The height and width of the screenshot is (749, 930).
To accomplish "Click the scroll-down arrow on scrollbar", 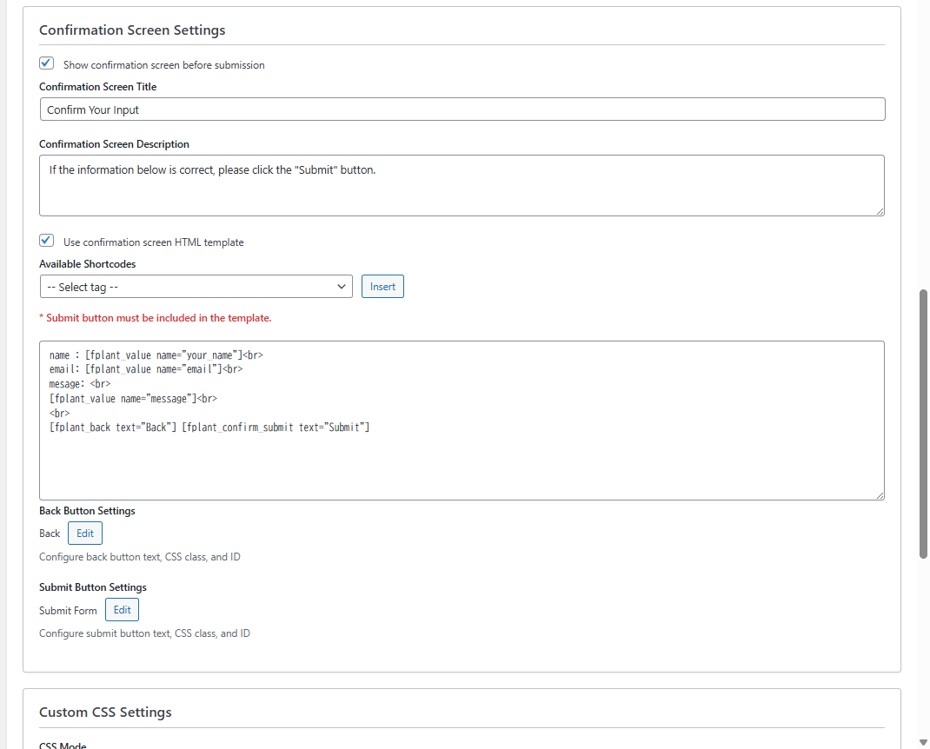I will tap(924, 742).
